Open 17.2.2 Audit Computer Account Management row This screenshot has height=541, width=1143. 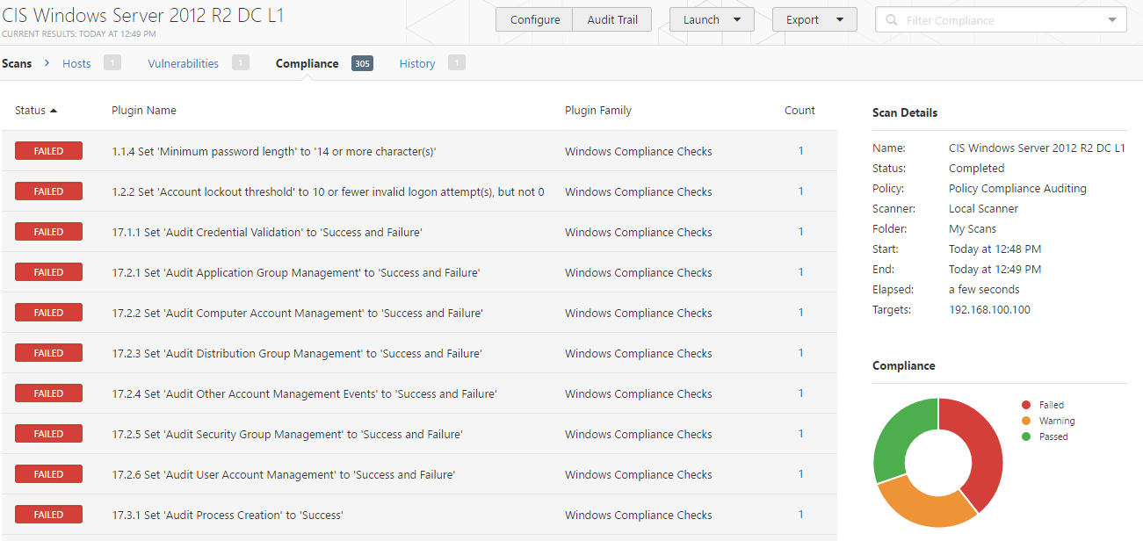tap(419, 313)
